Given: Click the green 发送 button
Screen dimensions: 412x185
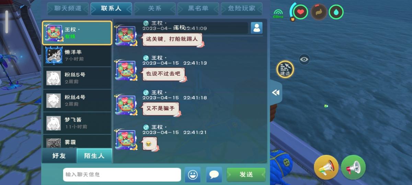Looking at the screenshot, I should click(x=246, y=174).
